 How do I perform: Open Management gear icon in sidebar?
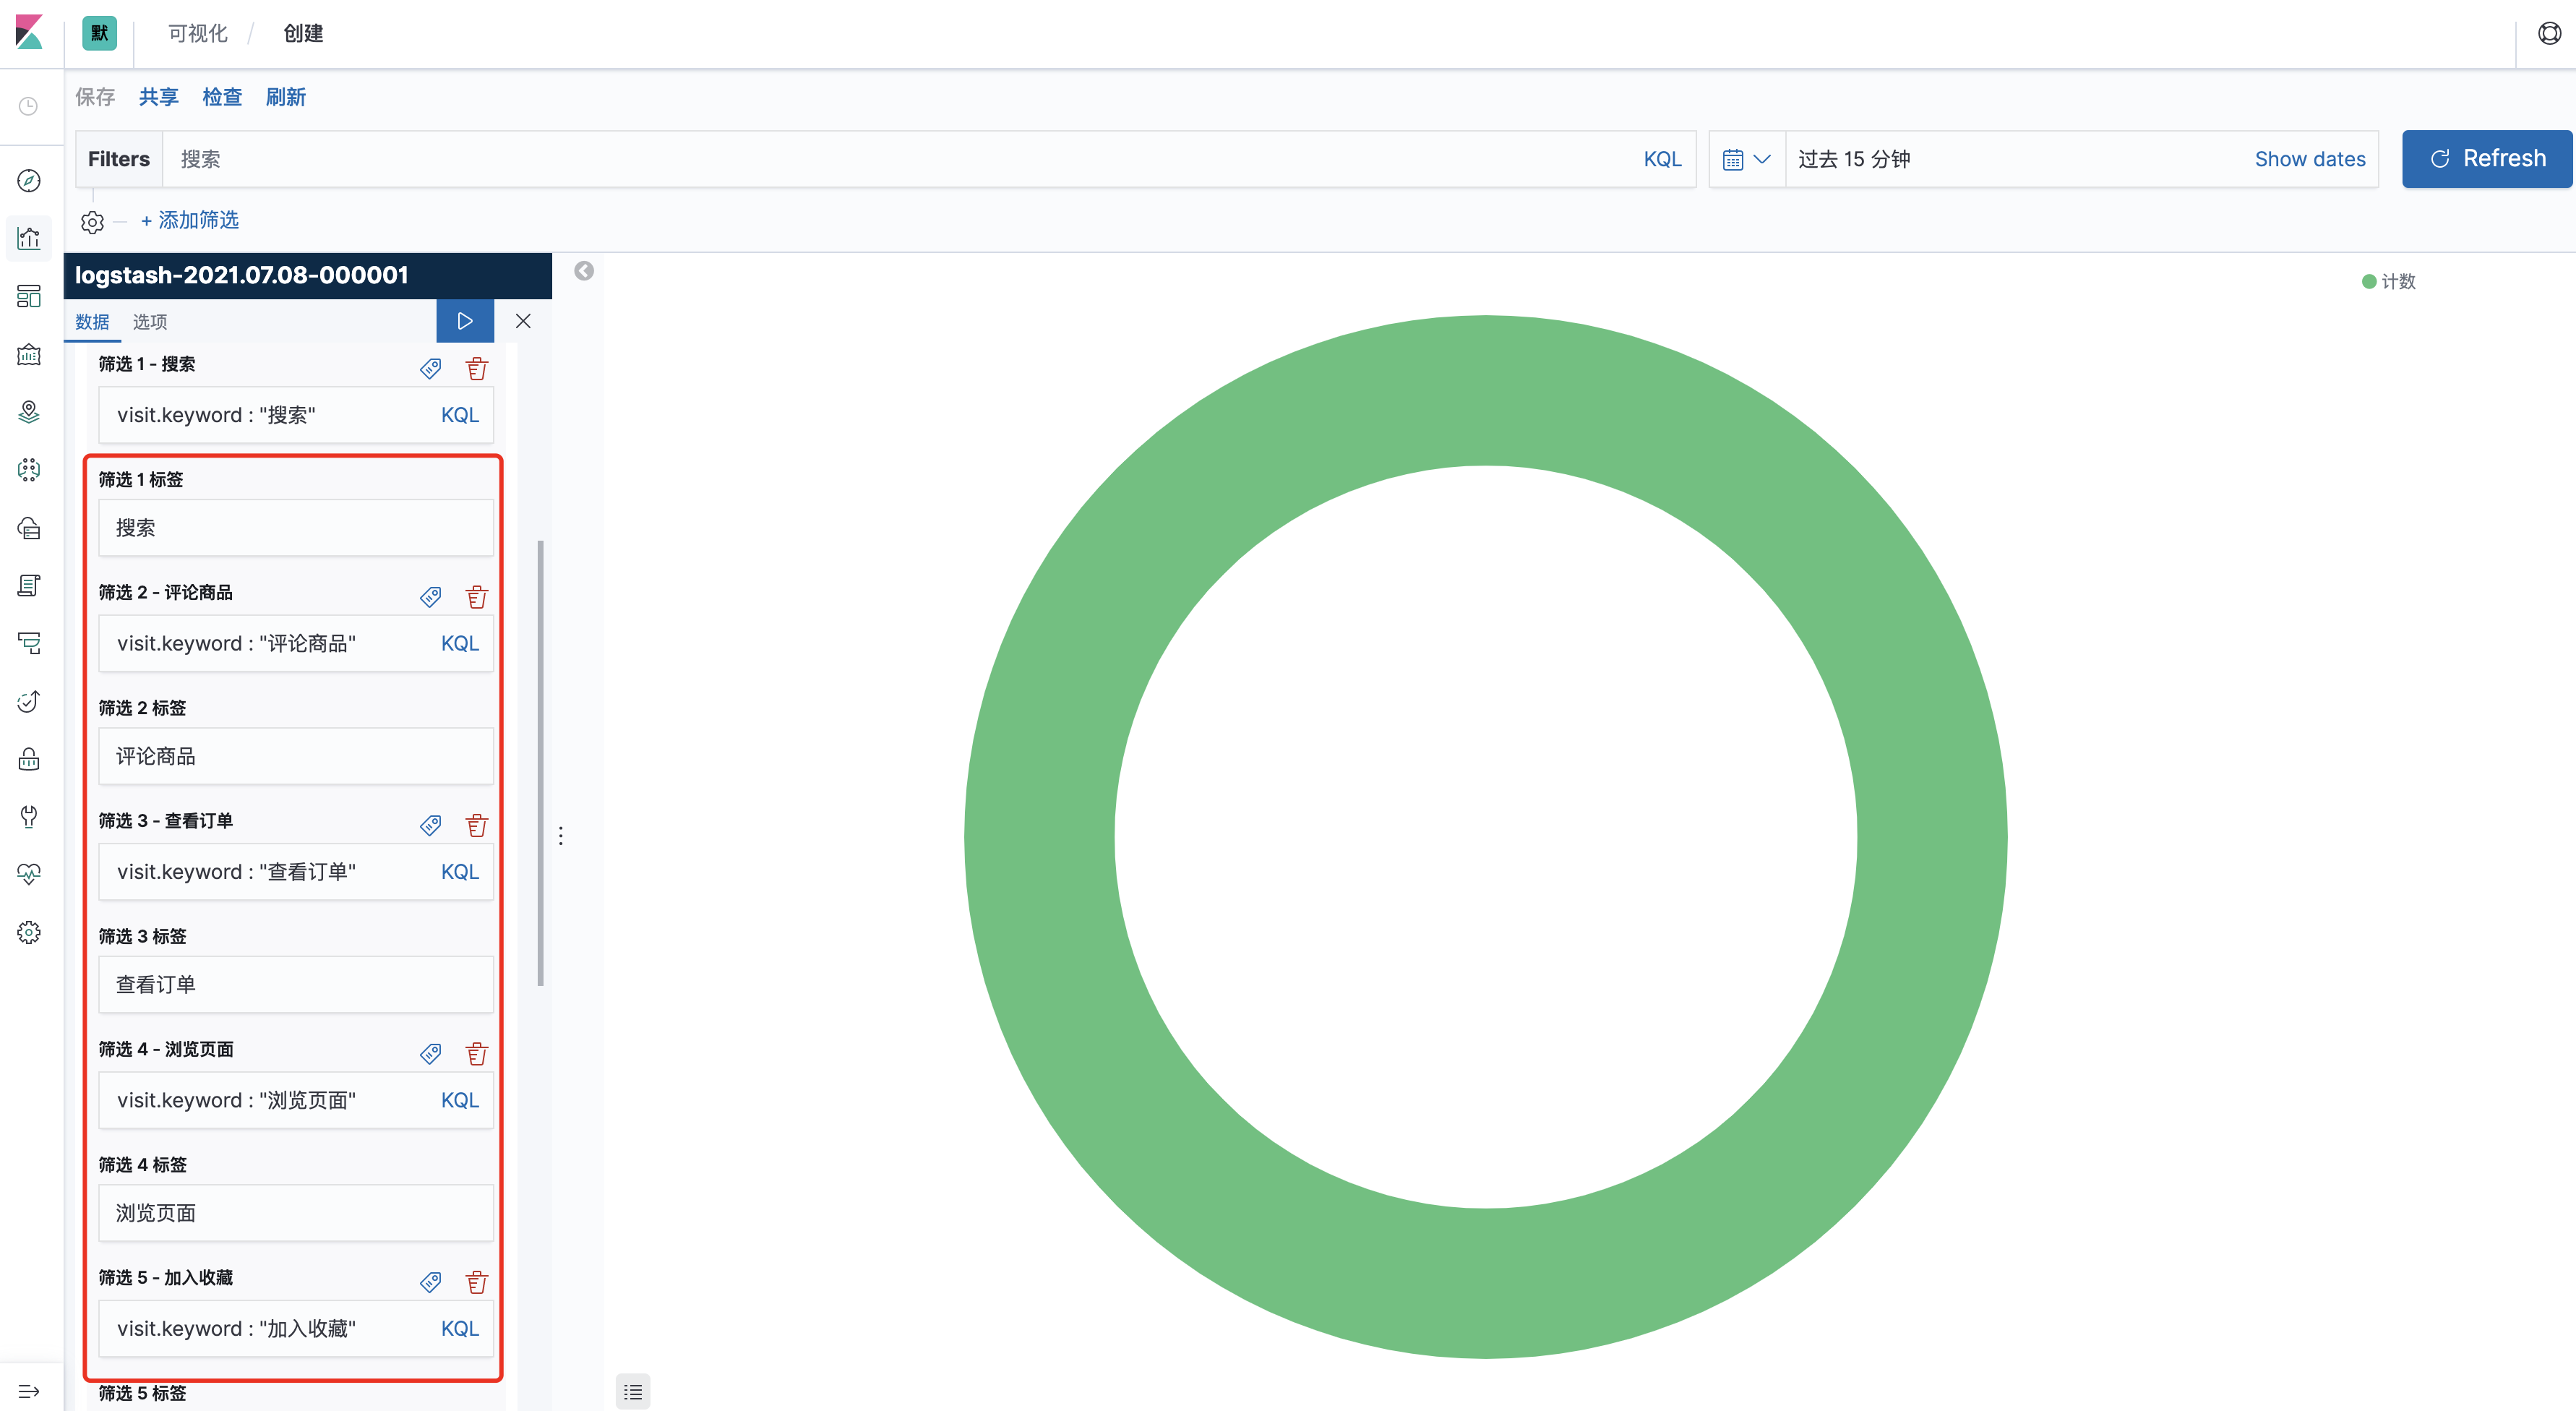[29, 932]
